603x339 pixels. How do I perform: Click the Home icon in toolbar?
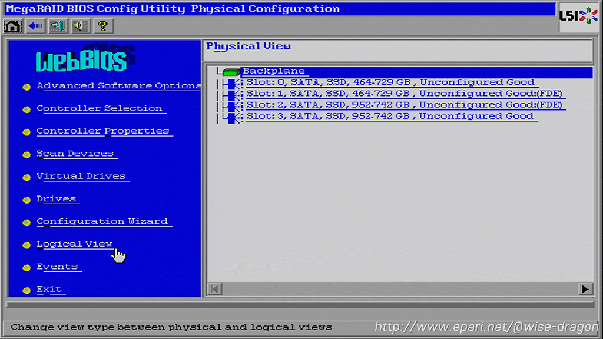[13, 26]
